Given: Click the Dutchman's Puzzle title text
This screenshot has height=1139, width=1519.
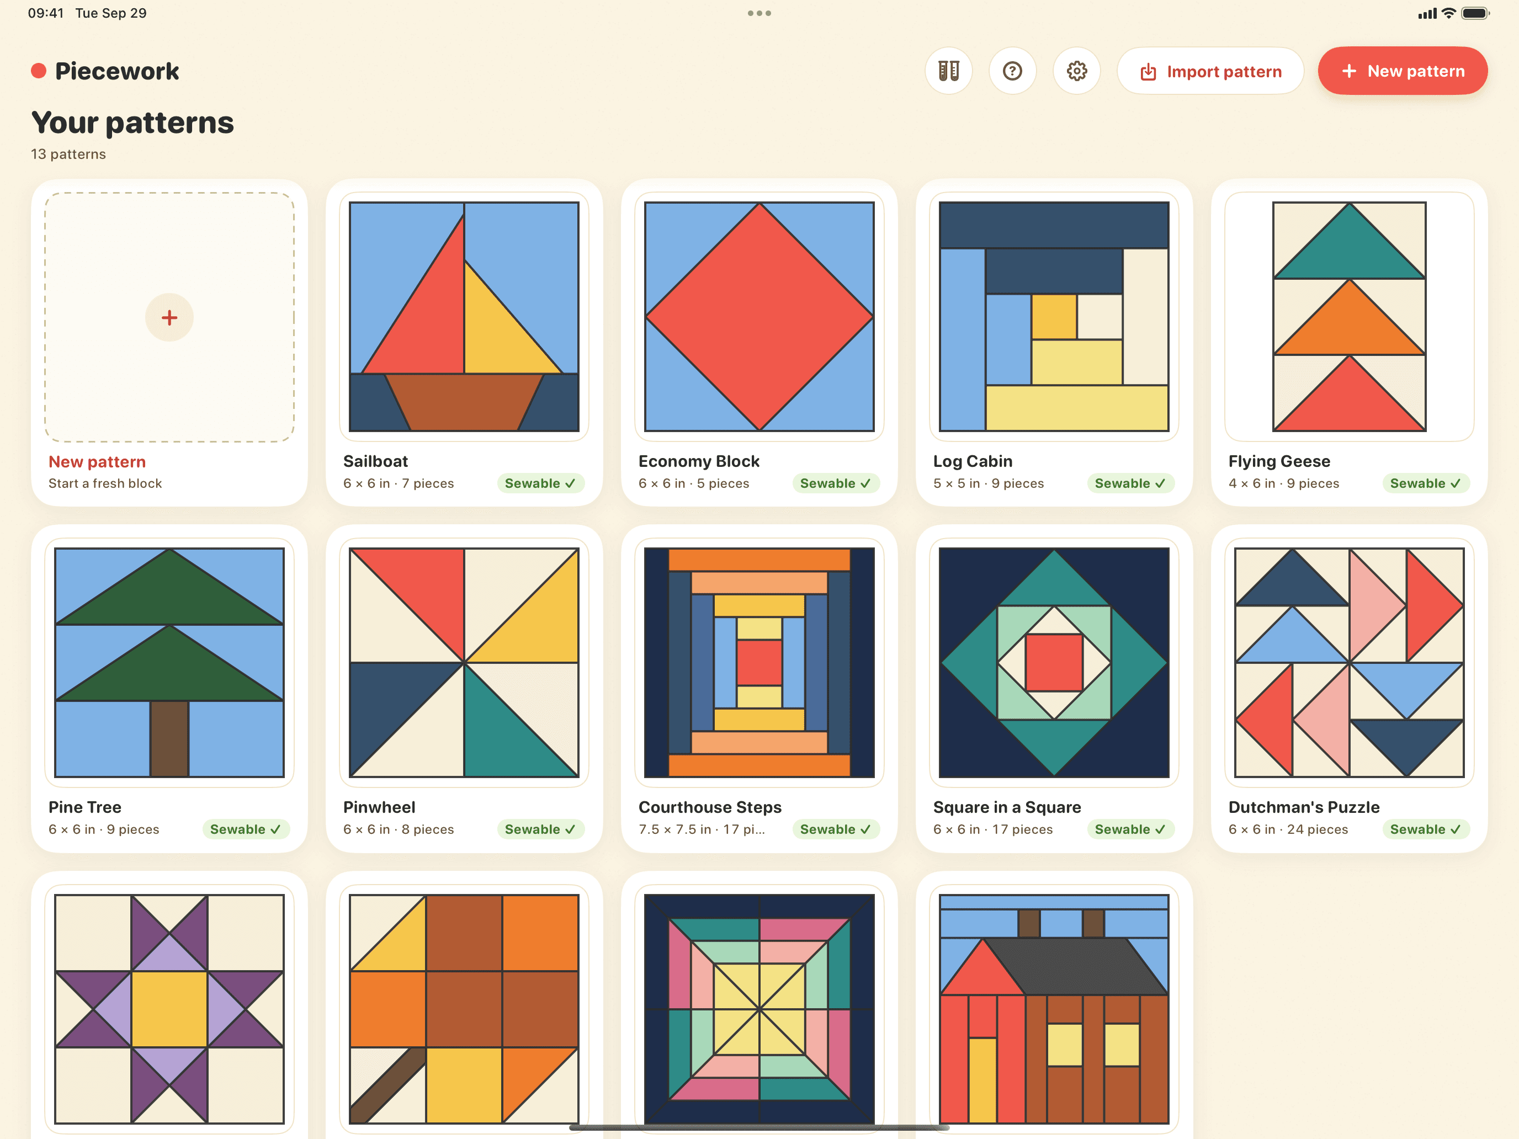Looking at the screenshot, I should [x=1303, y=807].
